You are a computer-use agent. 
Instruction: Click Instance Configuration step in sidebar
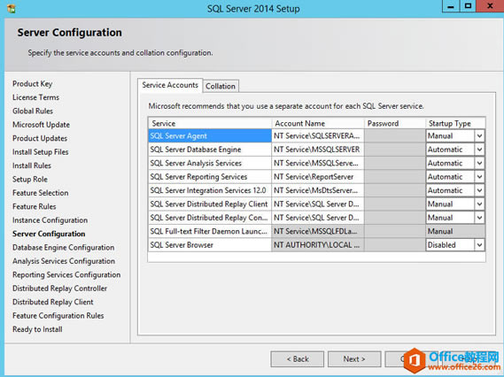pyautogui.click(x=50, y=220)
